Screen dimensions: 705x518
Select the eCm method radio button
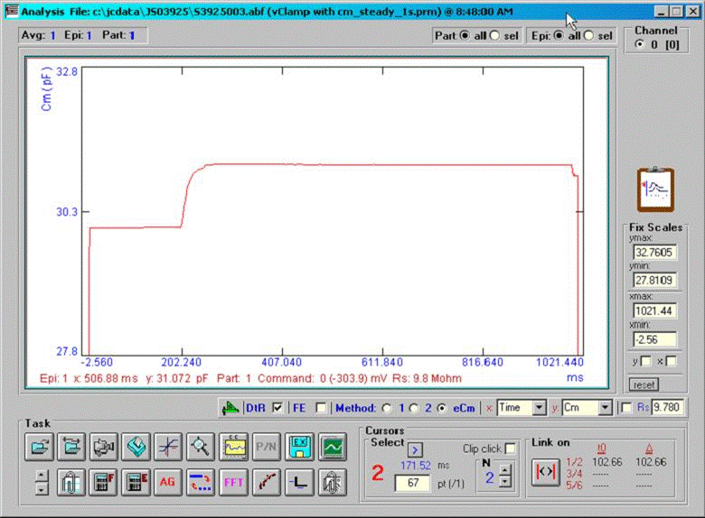(442, 408)
